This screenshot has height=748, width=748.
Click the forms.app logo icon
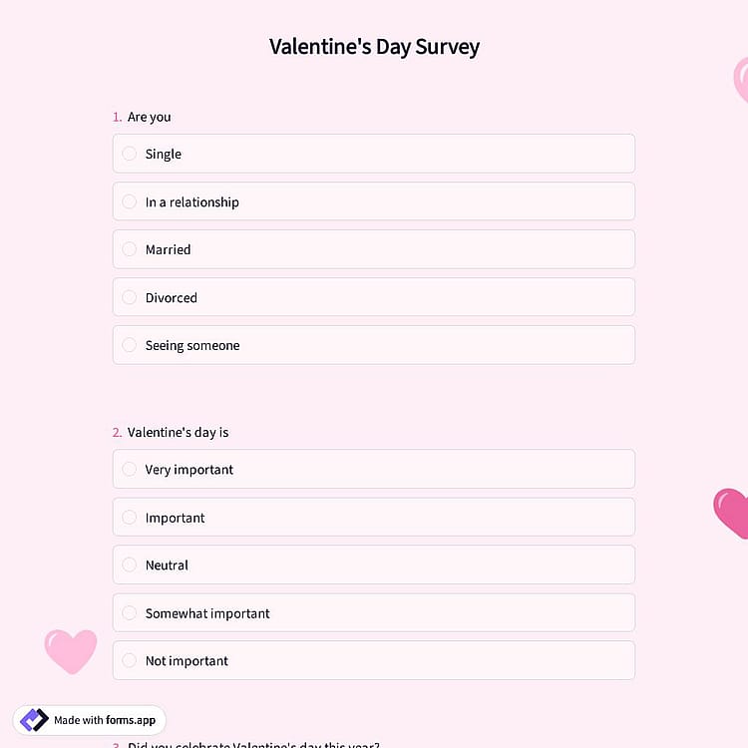[x=34, y=720]
